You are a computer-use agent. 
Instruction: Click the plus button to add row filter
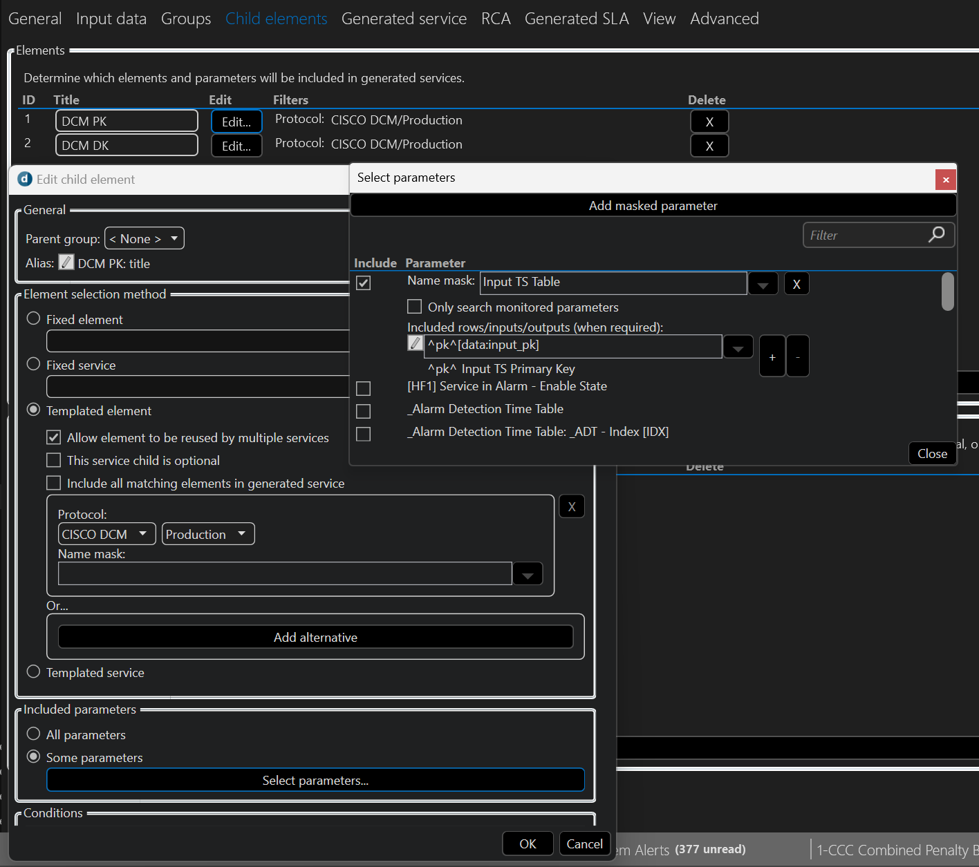(772, 356)
